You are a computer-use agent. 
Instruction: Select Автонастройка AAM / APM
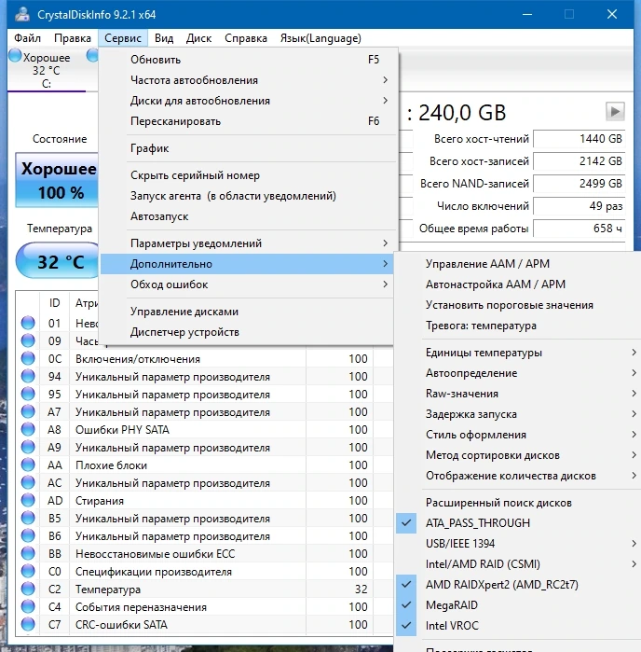(x=517, y=284)
